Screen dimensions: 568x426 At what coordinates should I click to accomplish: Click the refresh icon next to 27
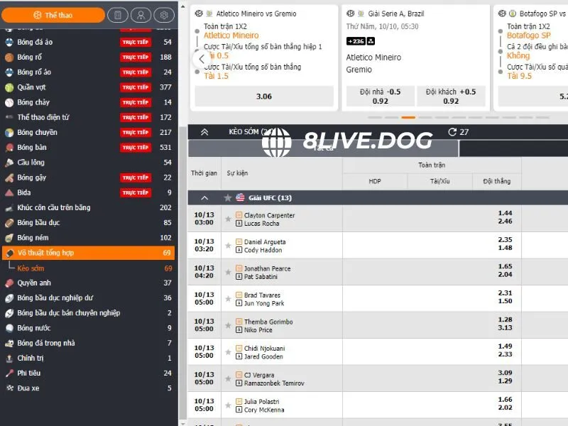452,132
